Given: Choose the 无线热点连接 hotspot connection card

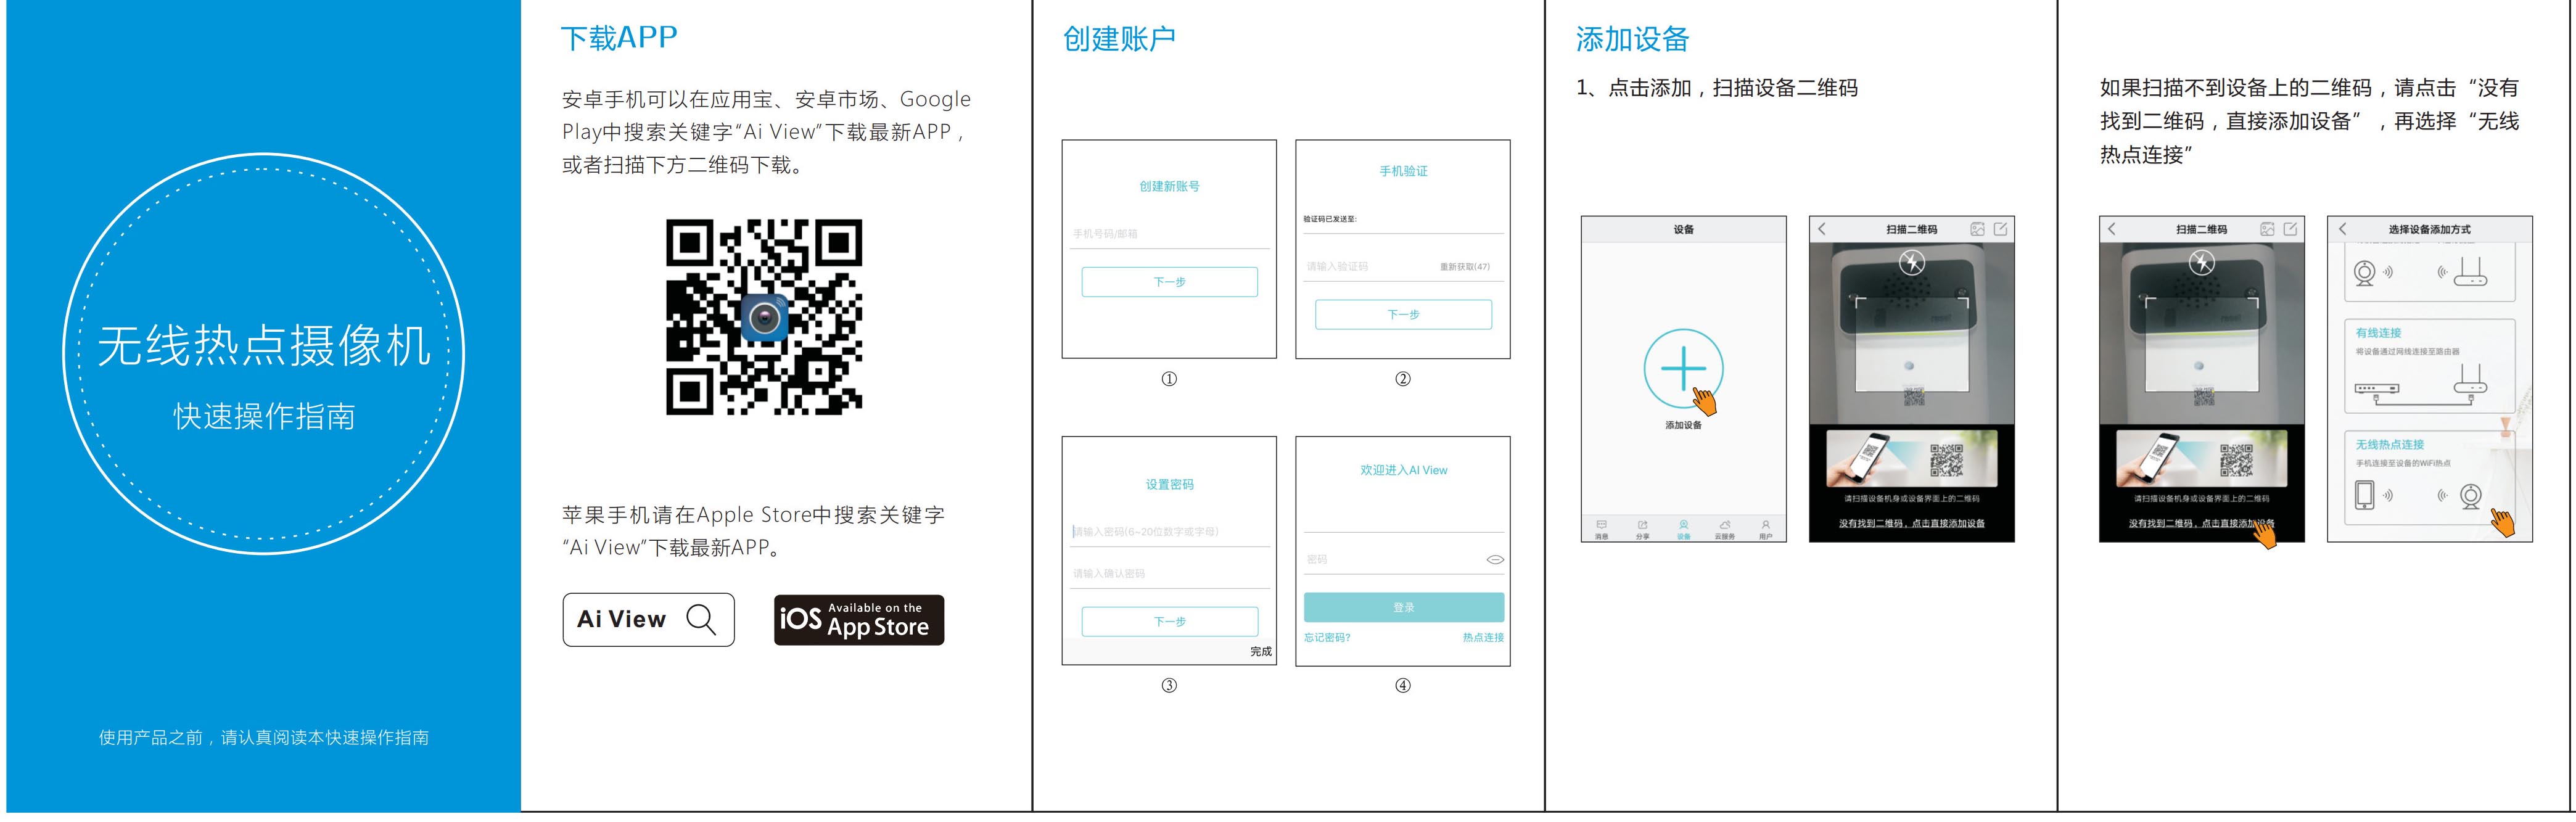Looking at the screenshot, I should click(x=2429, y=477).
